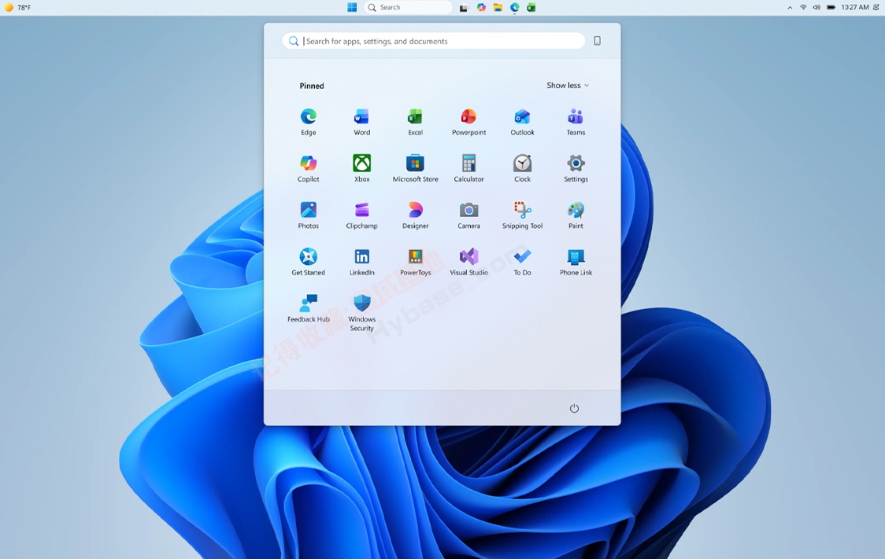Image resolution: width=885 pixels, height=559 pixels.
Task: Open Phone Link
Action: [576, 262]
